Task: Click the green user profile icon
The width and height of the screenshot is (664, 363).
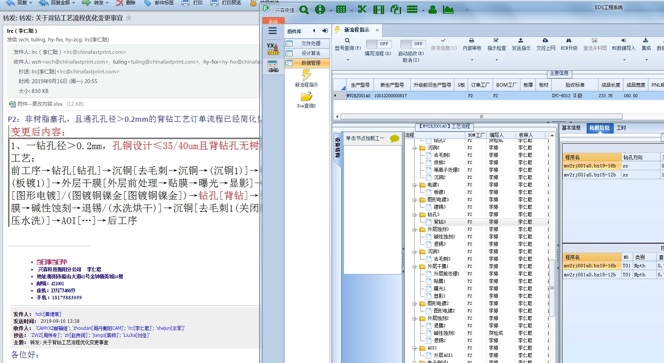Action: tap(433, 10)
